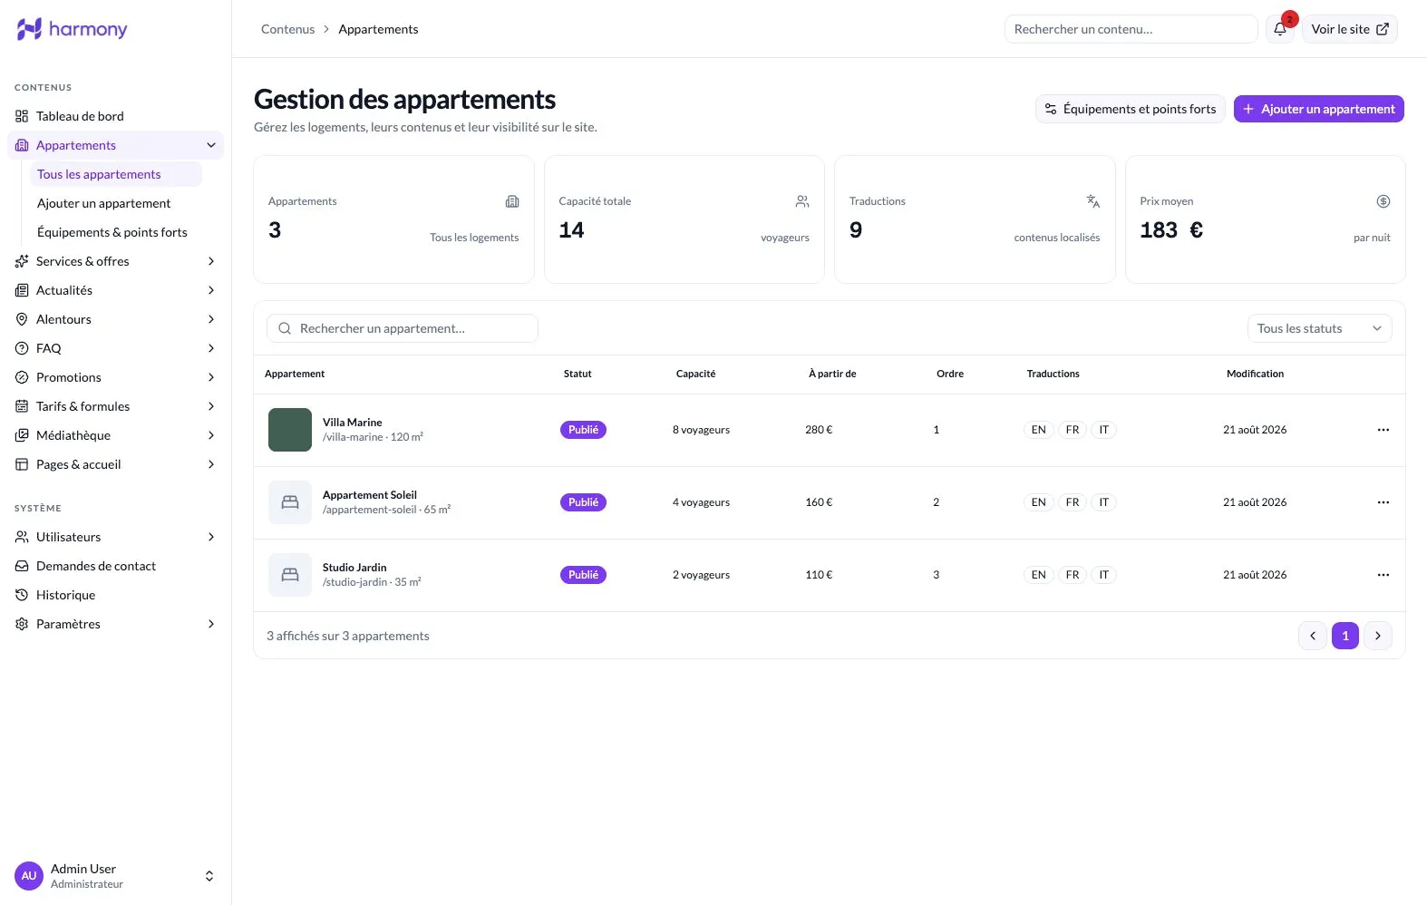Expand the Tarifs & formules section
This screenshot has height=905, width=1427.
(211, 406)
